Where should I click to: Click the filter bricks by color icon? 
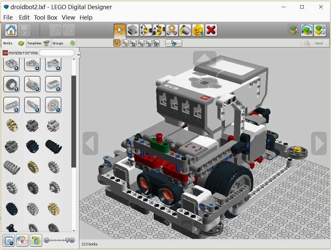tap(22, 240)
